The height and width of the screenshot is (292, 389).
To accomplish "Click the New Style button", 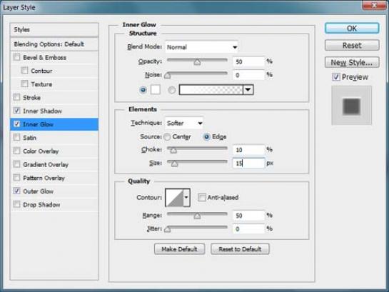I will (x=352, y=62).
